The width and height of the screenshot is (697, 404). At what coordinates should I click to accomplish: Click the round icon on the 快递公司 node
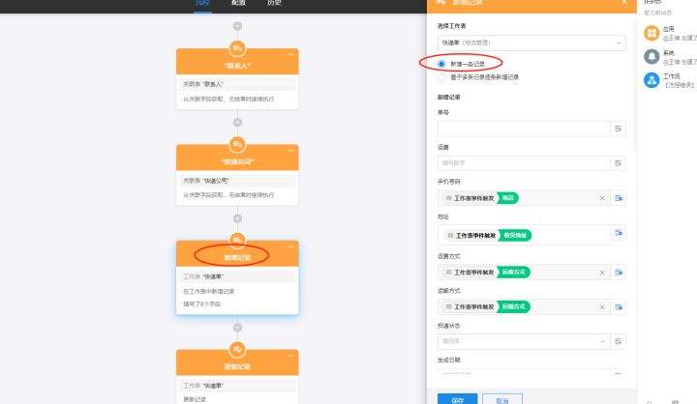(x=237, y=144)
